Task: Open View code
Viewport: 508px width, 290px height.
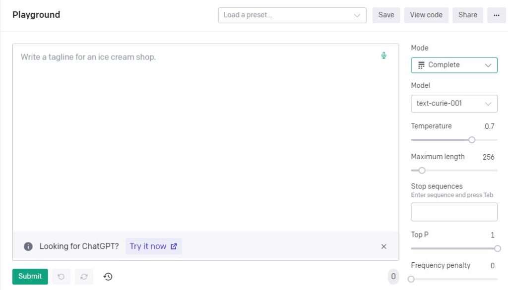Action: (x=426, y=15)
